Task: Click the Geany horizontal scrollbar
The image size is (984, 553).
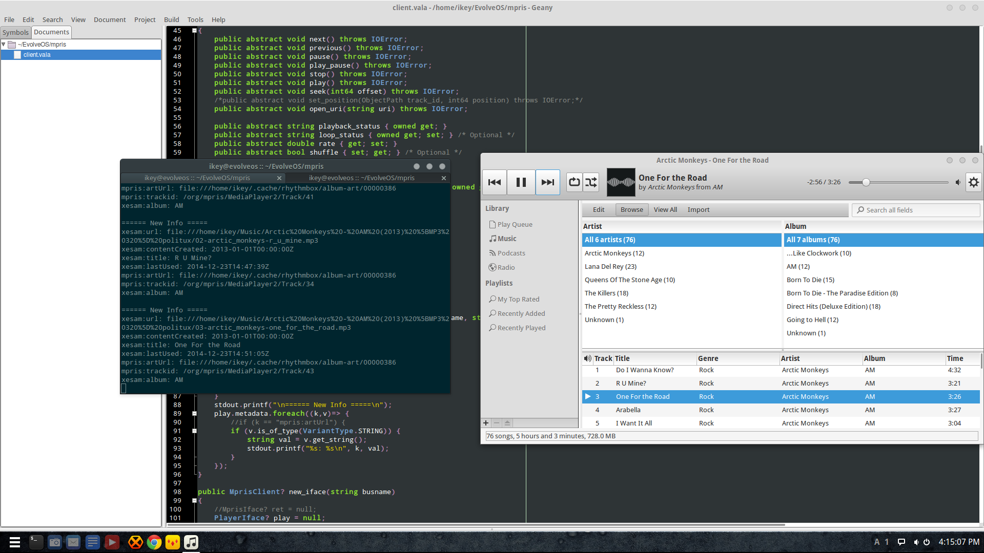Action: (x=477, y=524)
